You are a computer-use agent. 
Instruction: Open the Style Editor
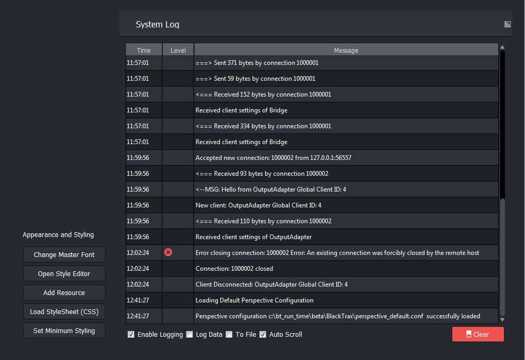(64, 273)
